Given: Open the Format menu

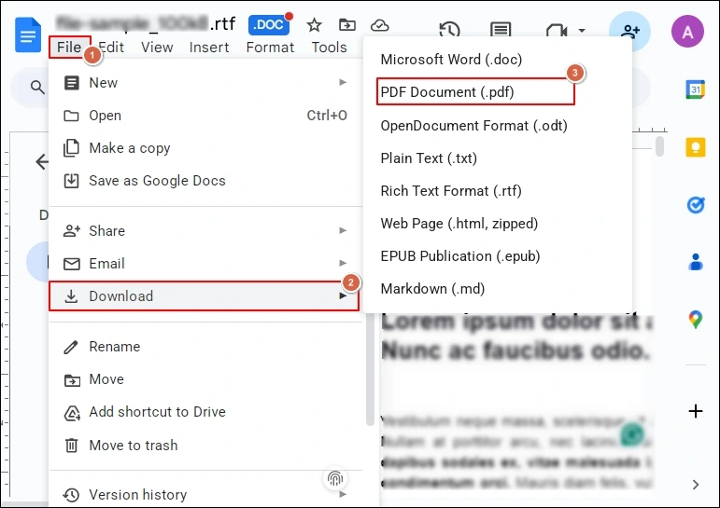Looking at the screenshot, I should point(270,48).
